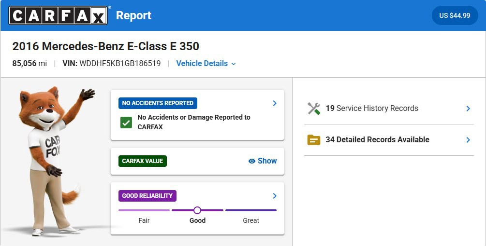The width and height of the screenshot is (486, 246).
Task: Open 34 Detailed Records Available link
Action: (x=377, y=140)
